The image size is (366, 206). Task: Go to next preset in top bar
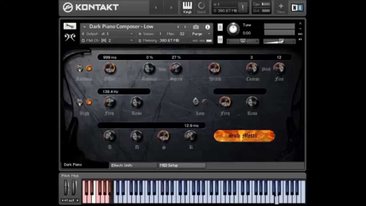click(171, 8)
